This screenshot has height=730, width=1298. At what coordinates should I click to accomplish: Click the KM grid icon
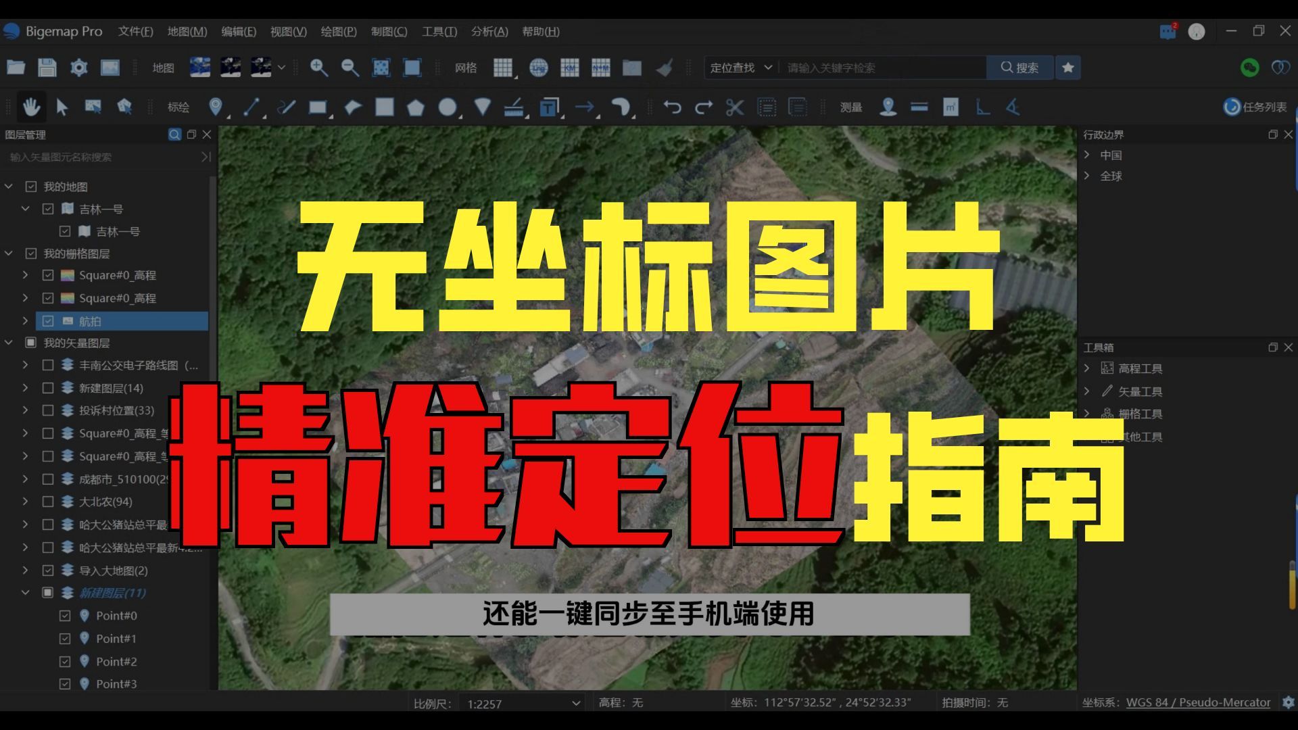[x=570, y=68]
